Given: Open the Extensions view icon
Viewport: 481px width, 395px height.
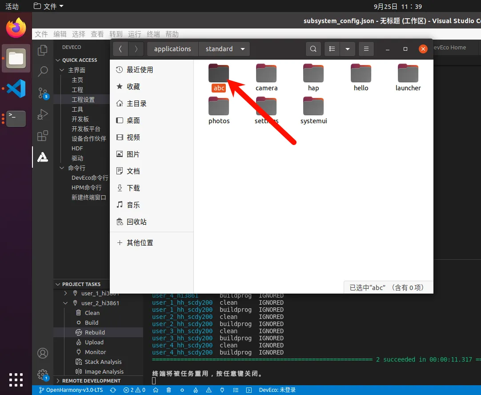Looking at the screenshot, I should pos(43,136).
